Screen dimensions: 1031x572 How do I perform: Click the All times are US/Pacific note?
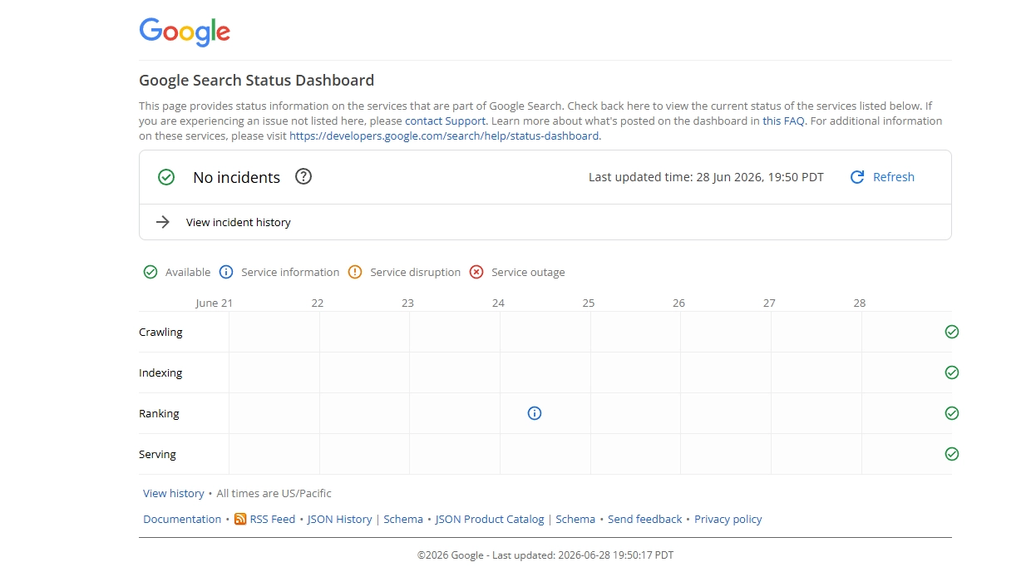[274, 493]
